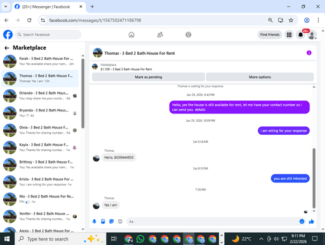This screenshot has width=325, height=245.
Task: Open the Friends icon in top navigation
Action: 160,35
